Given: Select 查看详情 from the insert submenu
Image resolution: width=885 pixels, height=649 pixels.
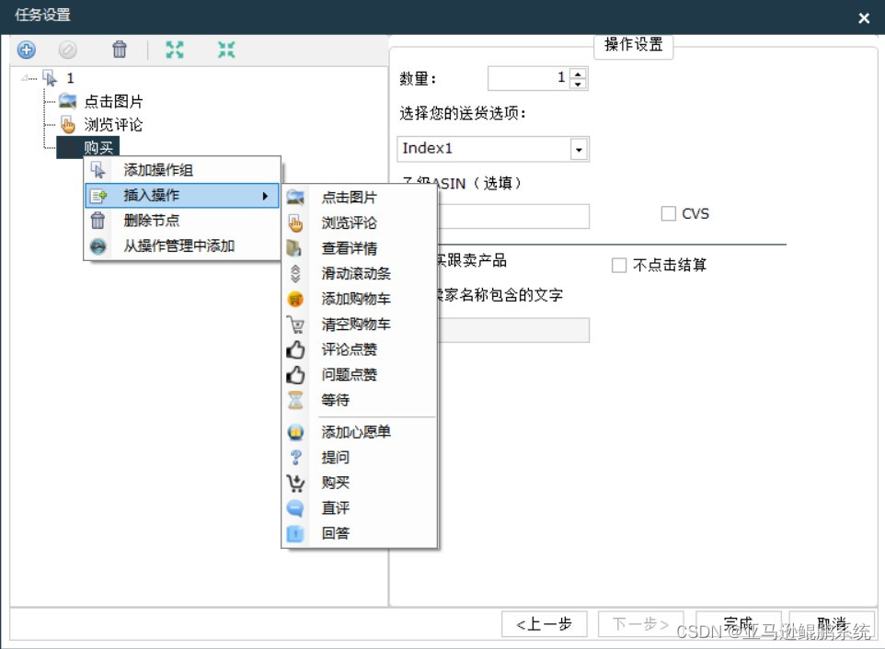Looking at the screenshot, I should click(x=360, y=248).
